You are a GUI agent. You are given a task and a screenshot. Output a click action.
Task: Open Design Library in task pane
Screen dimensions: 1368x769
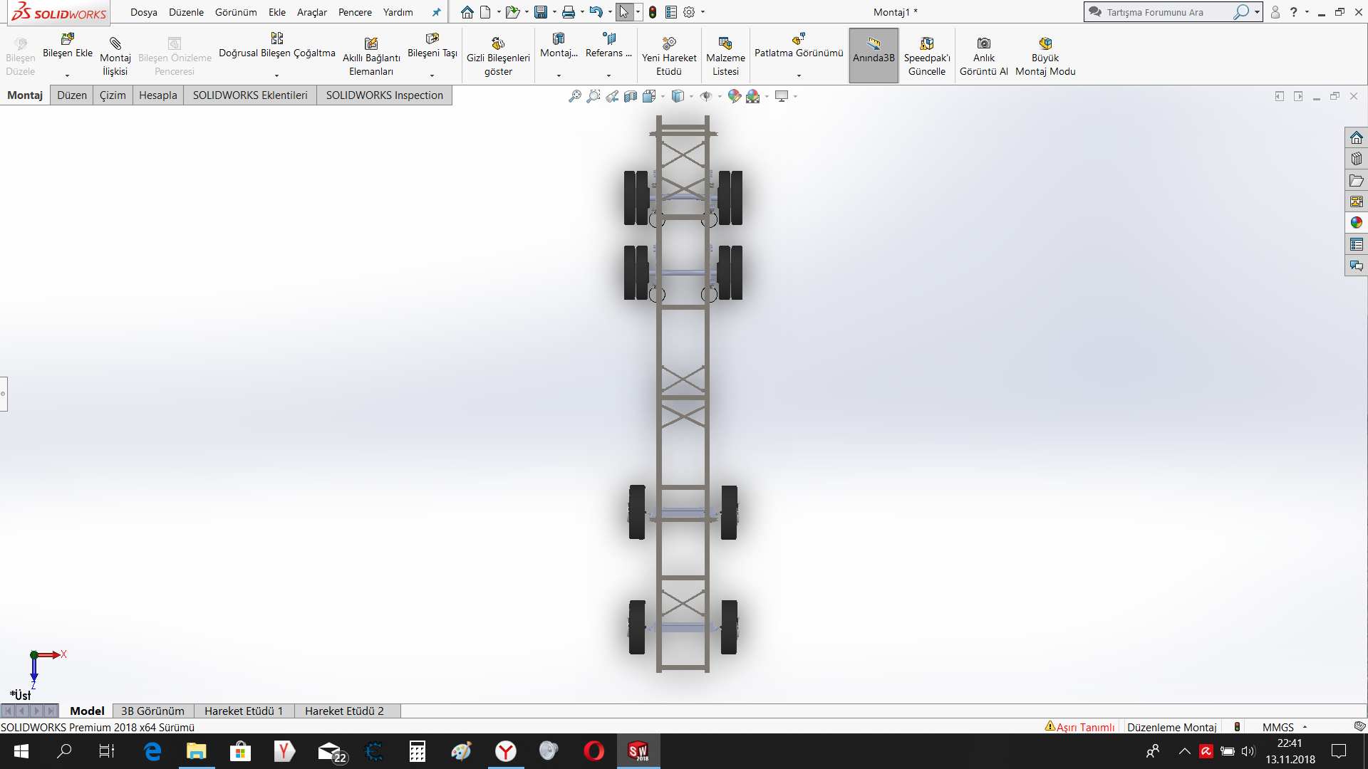tap(1357, 159)
